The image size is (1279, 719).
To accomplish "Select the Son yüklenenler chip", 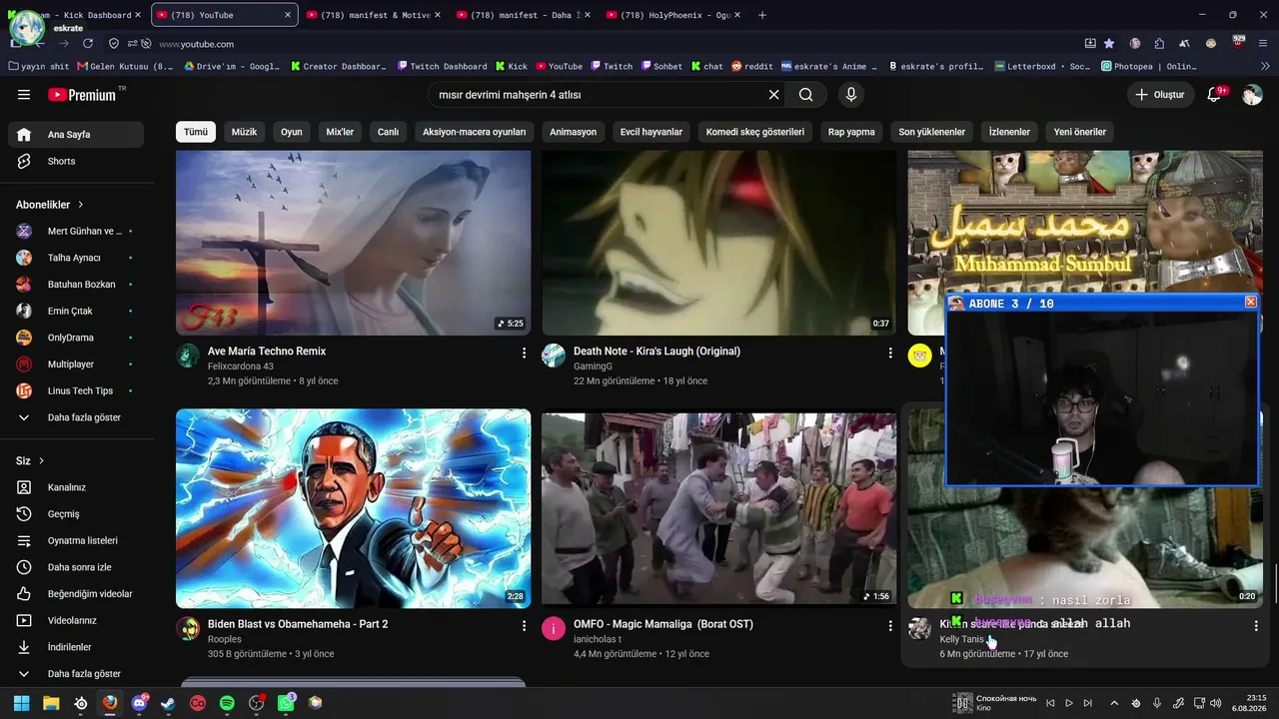I will (x=932, y=132).
